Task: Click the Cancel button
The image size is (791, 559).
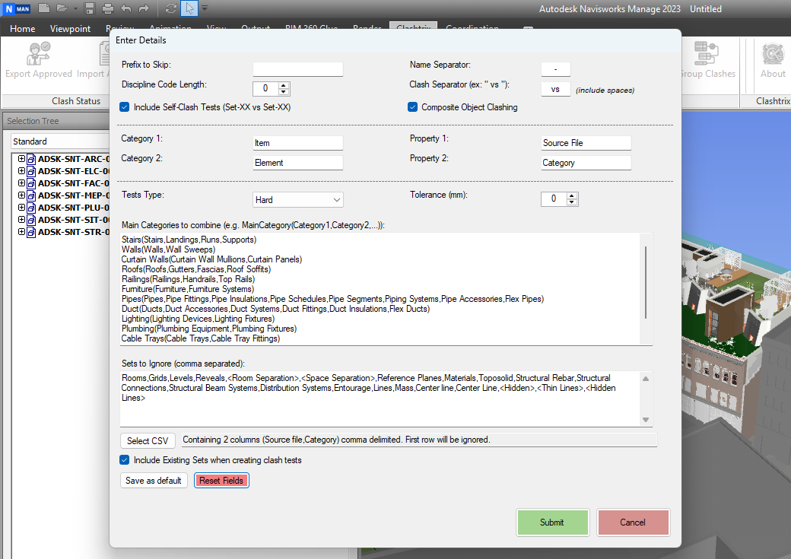Action: tap(633, 522)
